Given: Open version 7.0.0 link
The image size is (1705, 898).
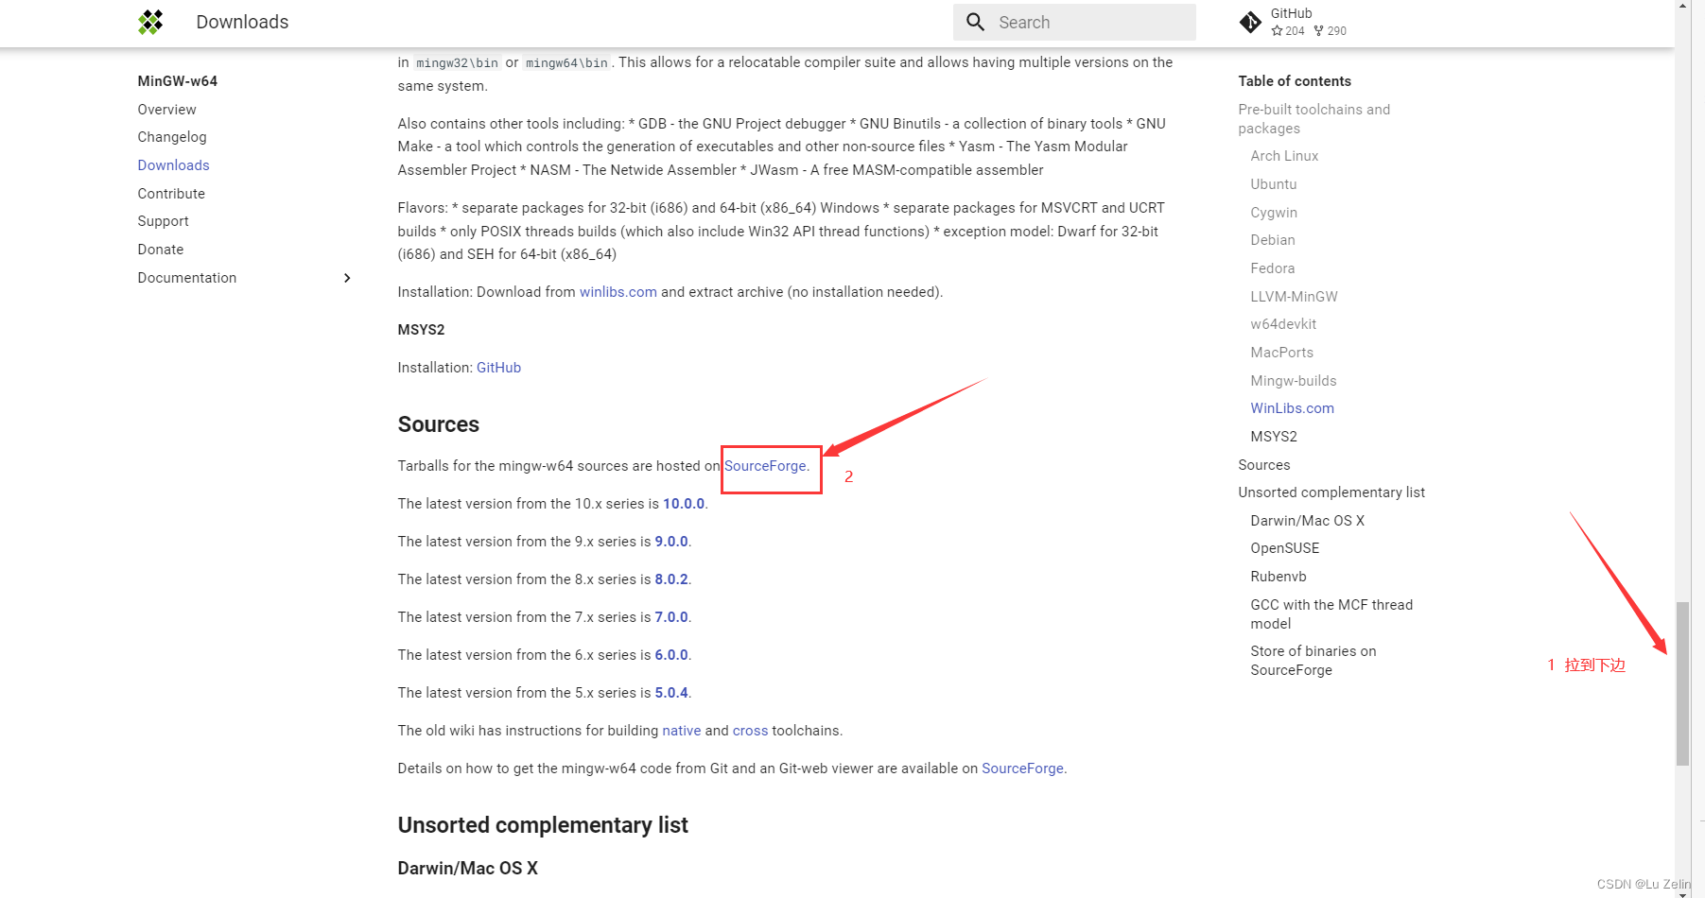Looking at the screenshot, I should [671, 617].
